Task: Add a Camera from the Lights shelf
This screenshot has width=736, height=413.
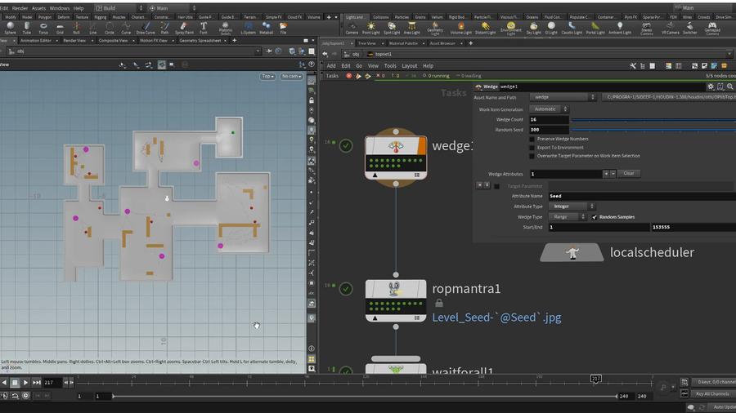Action: 352,28
